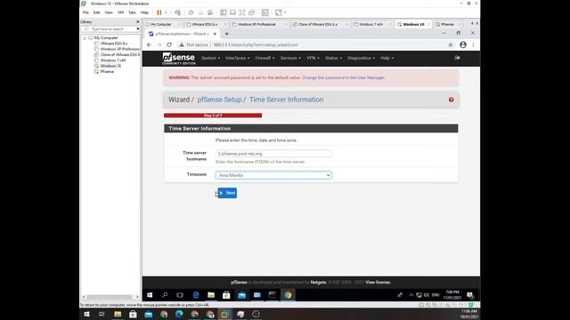This screenshot has height=320, width=570.
Task: Expand the pfSense System menu
Action: coord(210,58)
